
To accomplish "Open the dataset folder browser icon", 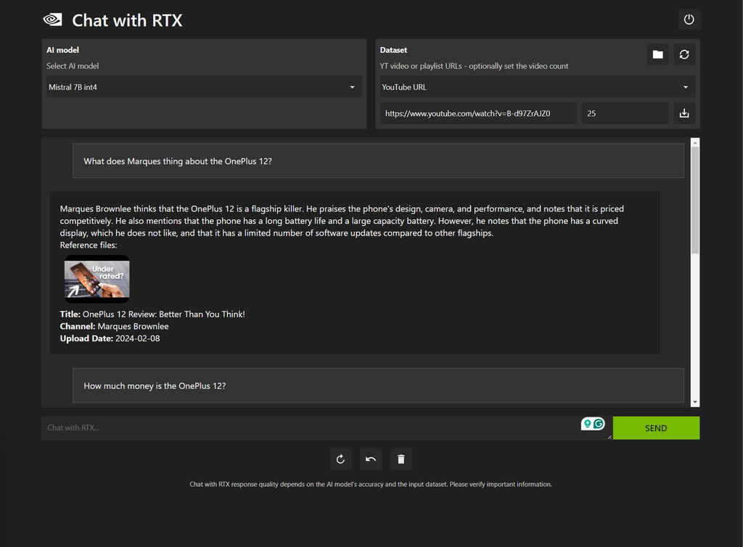I will [x=657, y=54].
